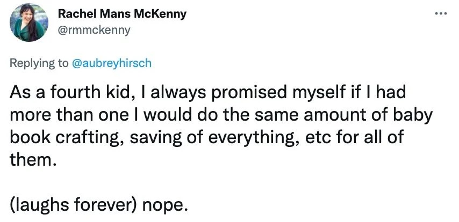Open the three-dot more options menu
The height and width of the screenshot is (222, 459).
coord(441,13)
